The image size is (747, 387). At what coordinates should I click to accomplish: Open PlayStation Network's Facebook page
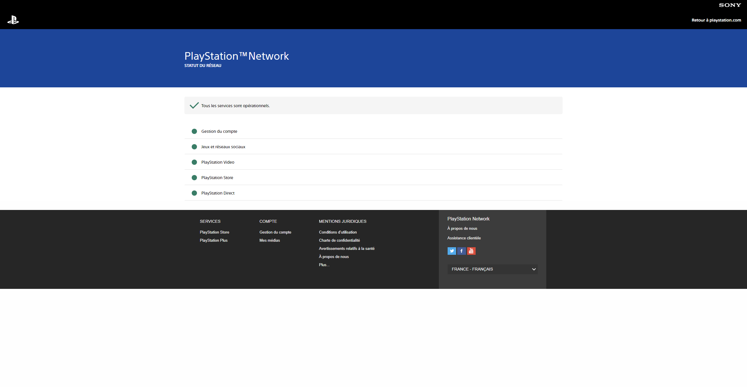(461, 251)
